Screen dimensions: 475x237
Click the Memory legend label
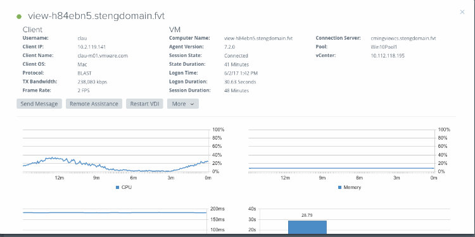click(x=352, y=188)
